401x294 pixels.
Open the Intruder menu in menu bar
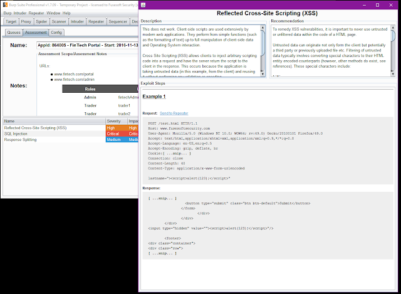click(20, 13)
